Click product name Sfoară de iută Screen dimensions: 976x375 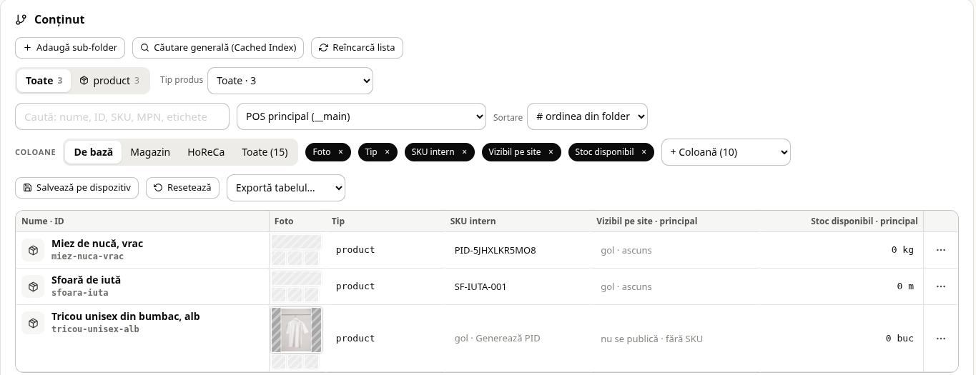pos(86,280)
